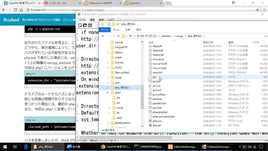Open Task View on the taskbar
This screenshot has height=151, width=268.
click(x=15, y=147)
